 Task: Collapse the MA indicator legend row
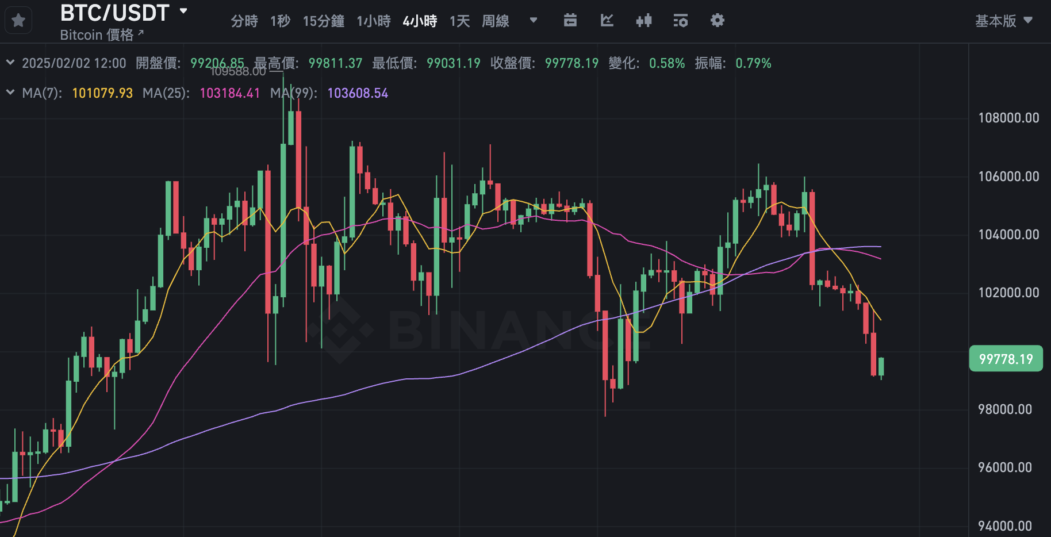click(10, 93)
